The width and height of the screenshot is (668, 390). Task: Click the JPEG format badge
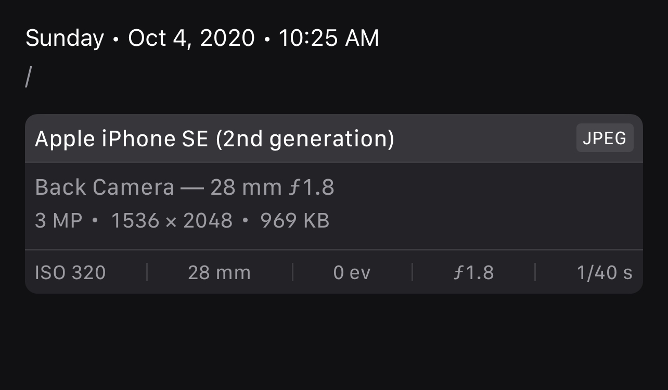605,138
